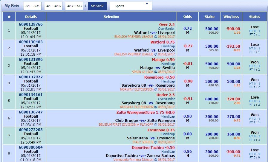This screenshot has width=268, height=162.
Task: Click the My Bets title
Action: [12, 6]
